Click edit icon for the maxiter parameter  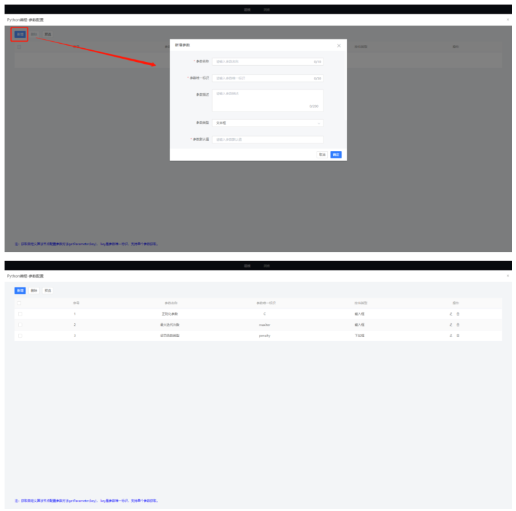(x=450, y=325)
